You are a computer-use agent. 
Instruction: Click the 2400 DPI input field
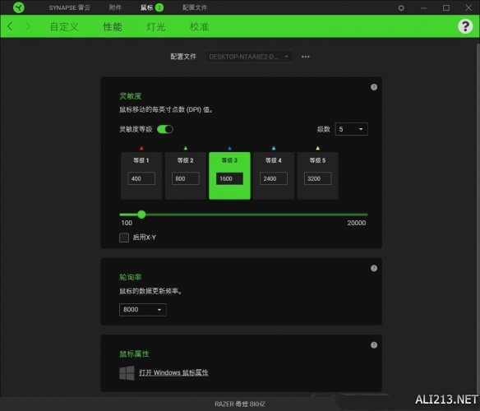274,178
